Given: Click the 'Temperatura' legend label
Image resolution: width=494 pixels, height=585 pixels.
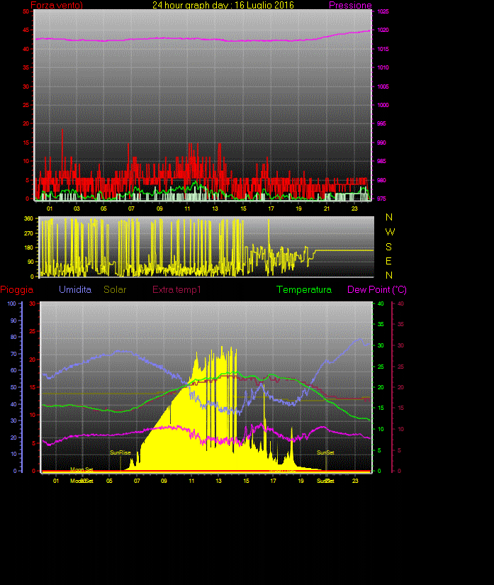Looking at the screenshot, I should 304,289.
